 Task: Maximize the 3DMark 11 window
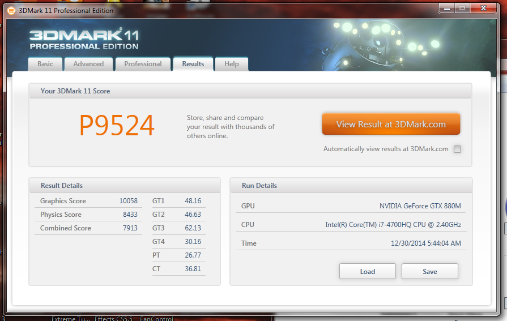pyautogui.click(x=462, y=8)
